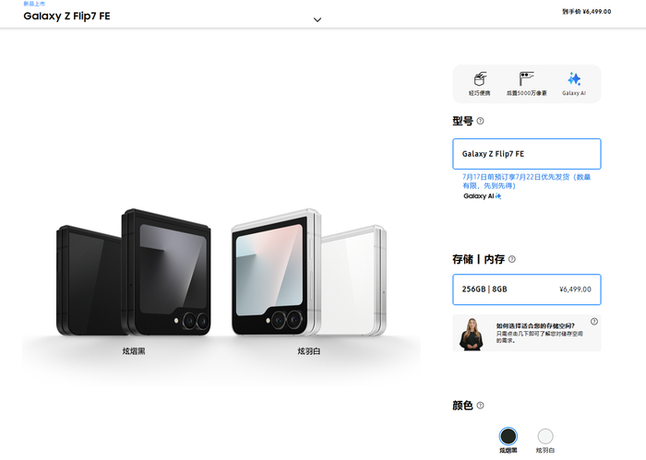The width and height of the screenshot is (646, 460).
Task: Select the 256GB | 8GB storage option
Action: [x=527, y=289]
